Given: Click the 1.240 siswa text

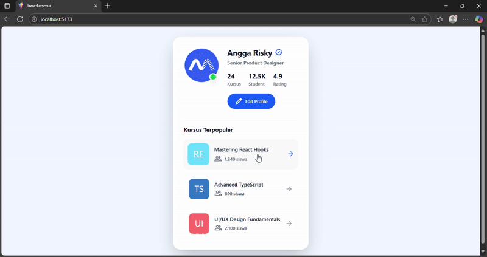Looking at the screenshot, I should [x=236, y=159].
